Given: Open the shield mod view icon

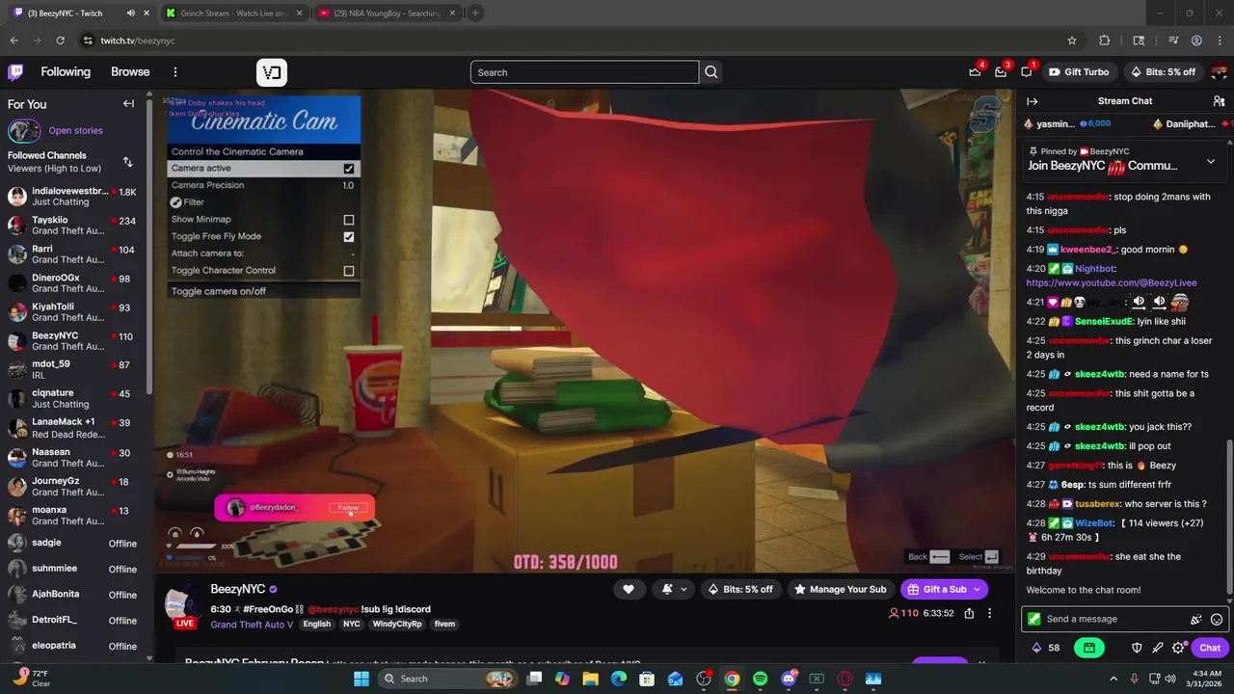Looking at the screenshot, I should (1137, 648).
